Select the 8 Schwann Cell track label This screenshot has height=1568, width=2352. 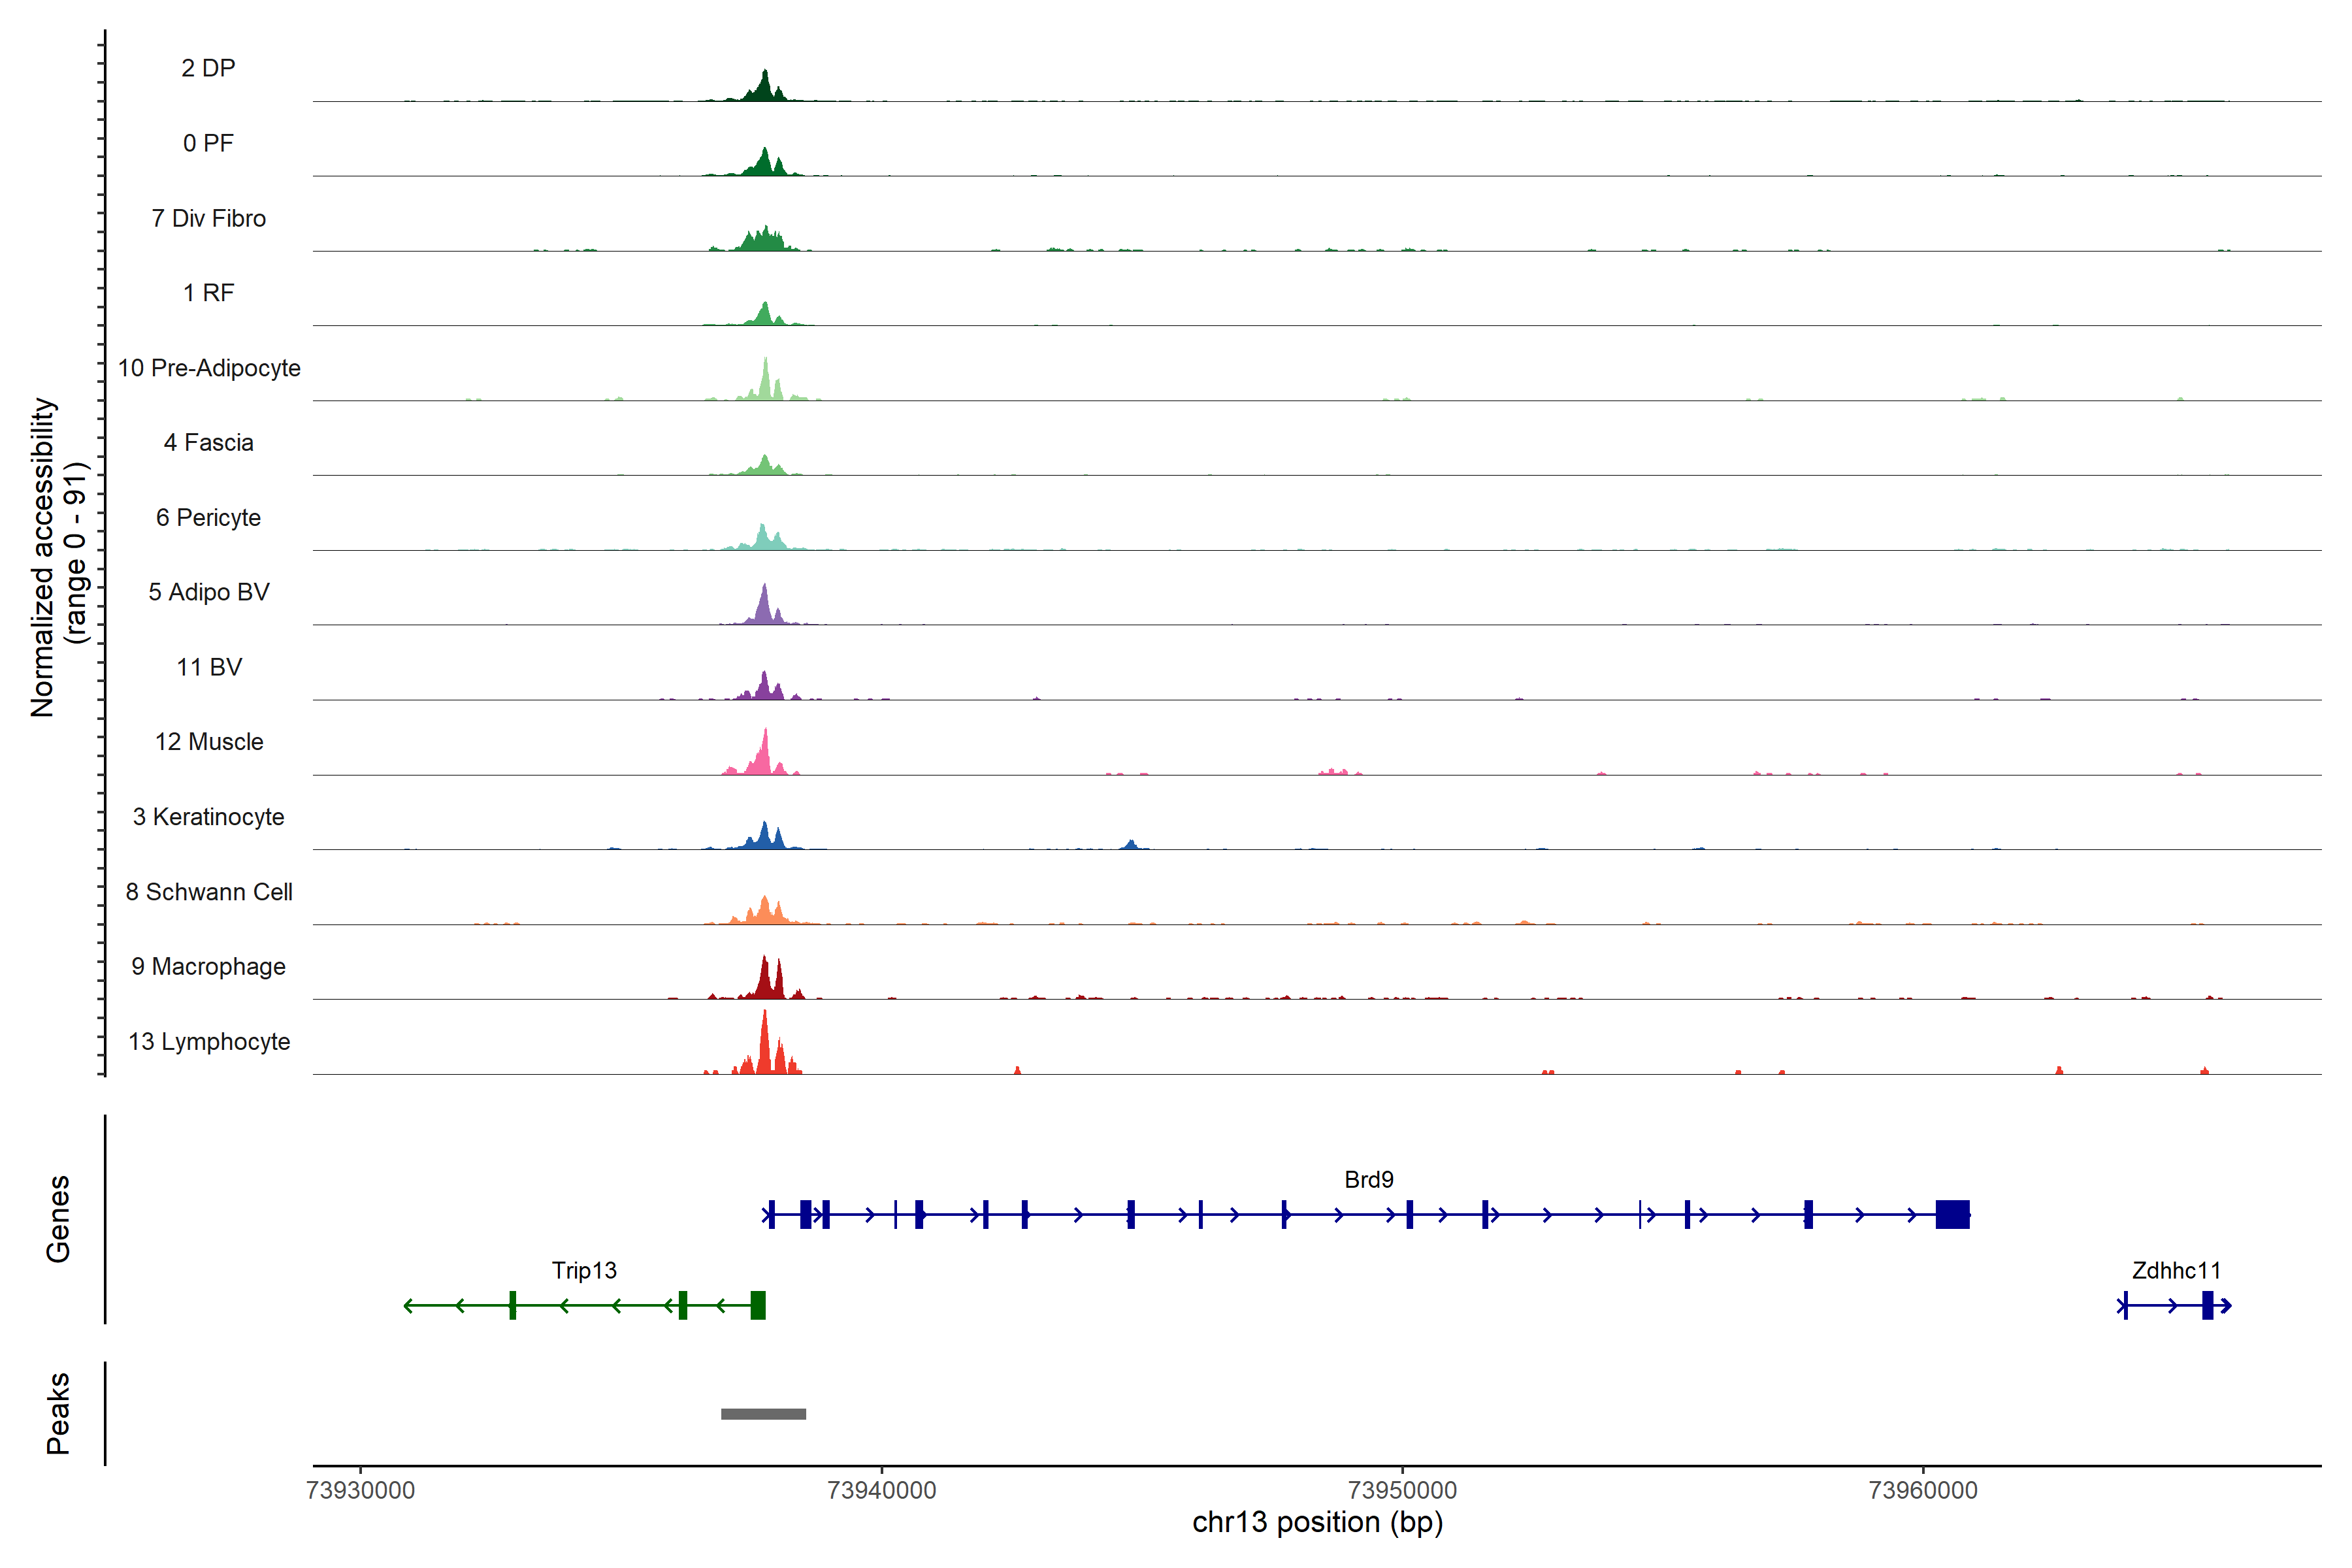pos(209,892)
